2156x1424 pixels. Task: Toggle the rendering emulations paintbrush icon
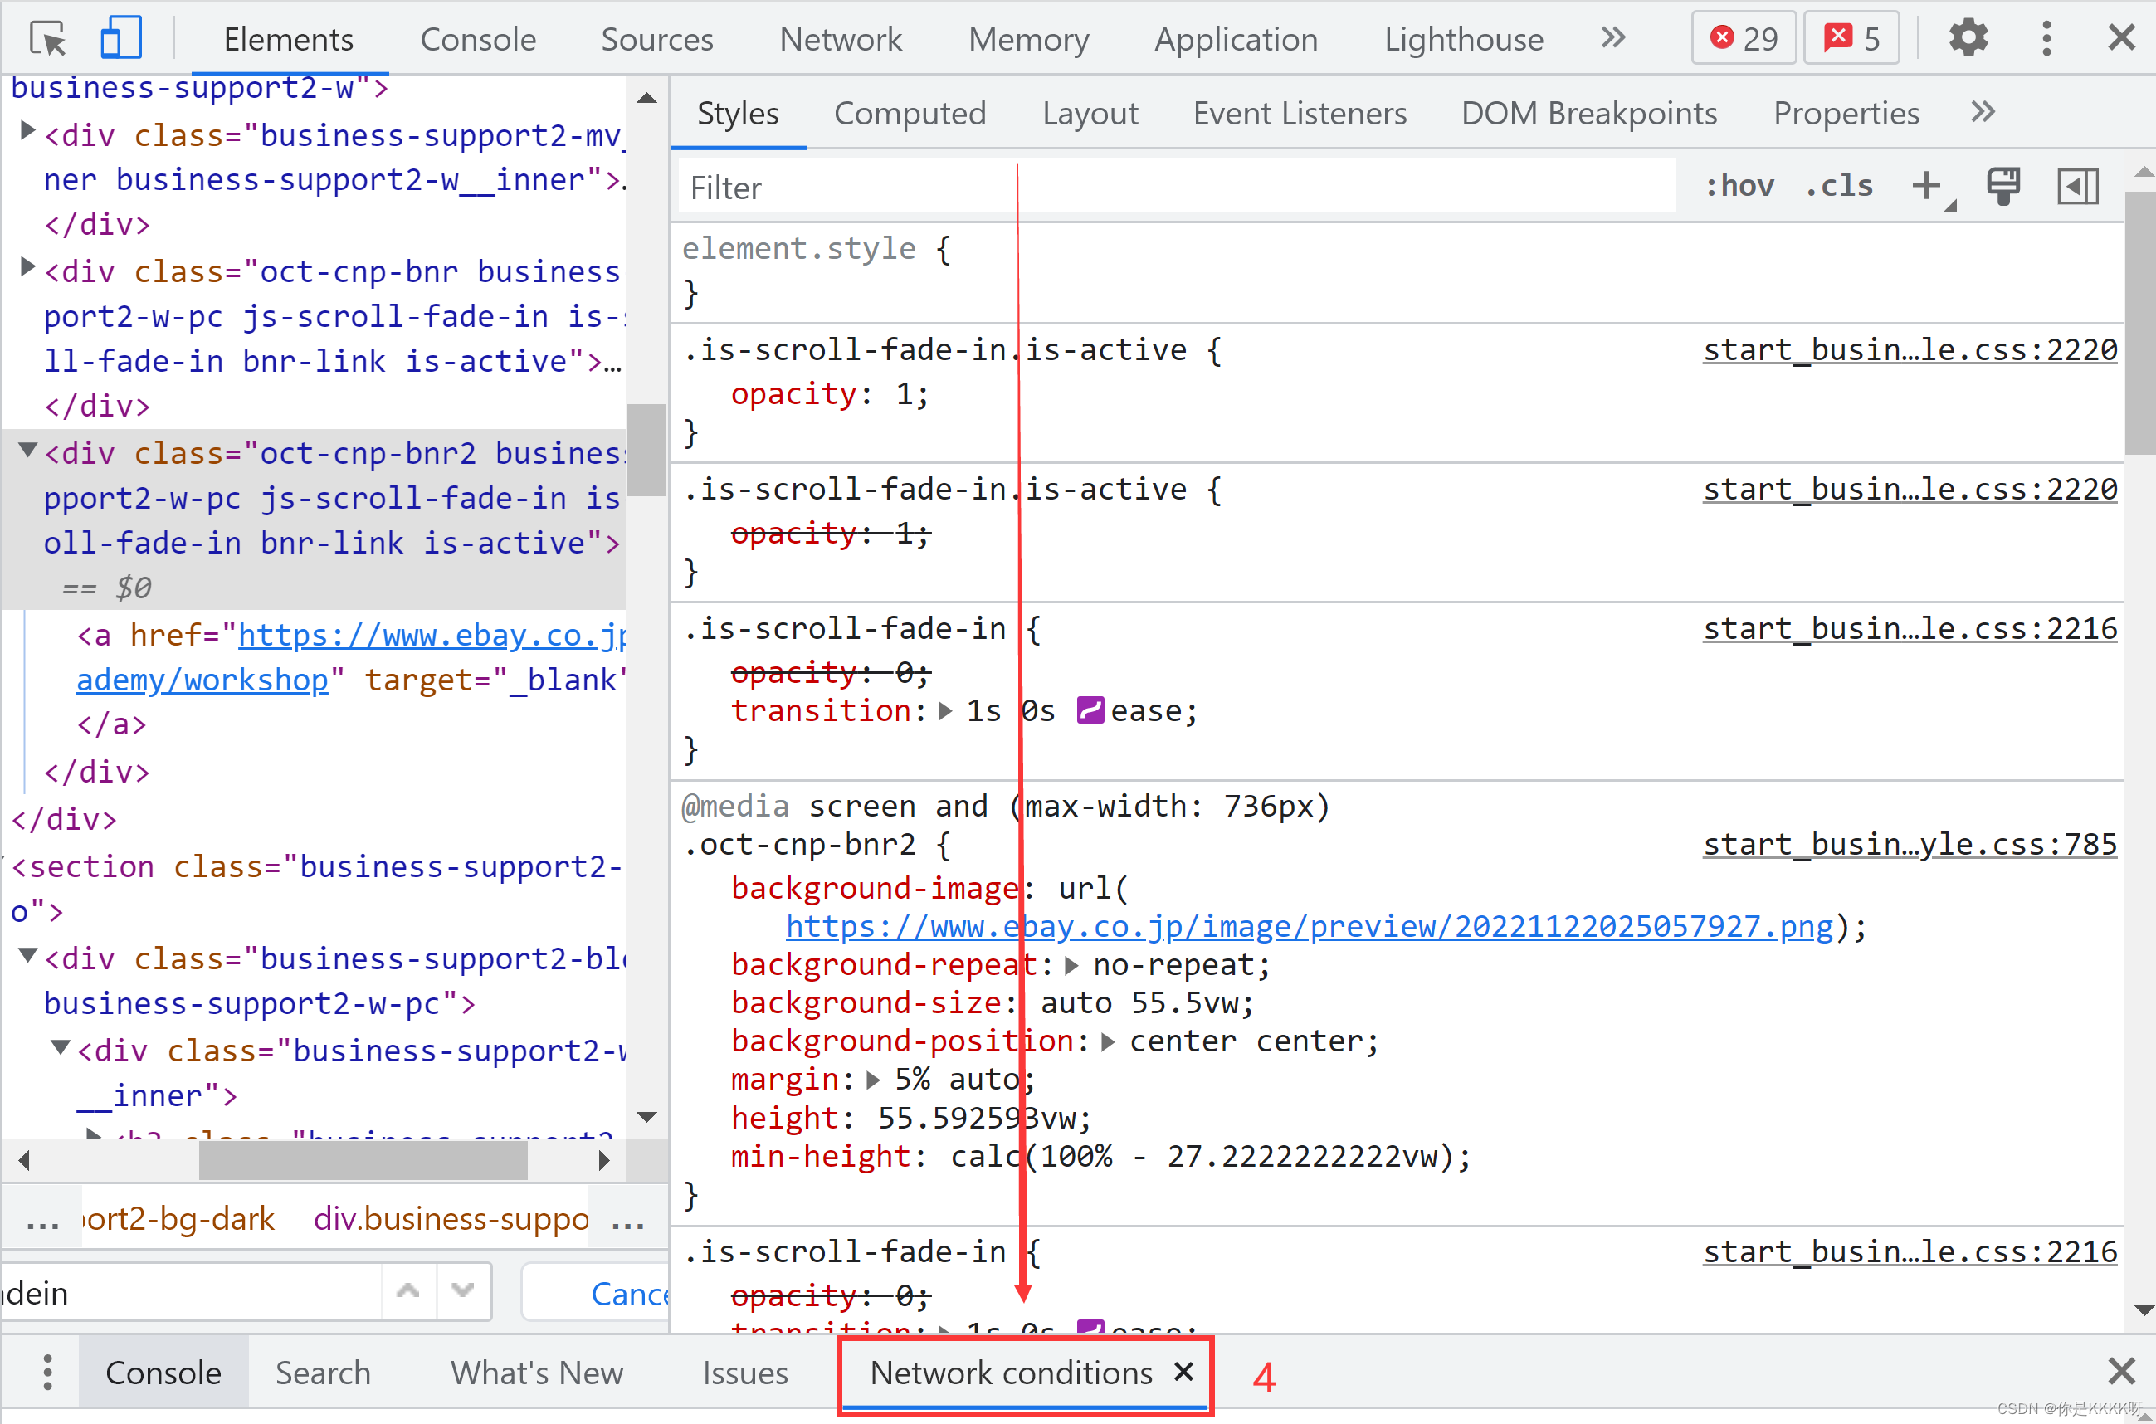point(2002,185)
